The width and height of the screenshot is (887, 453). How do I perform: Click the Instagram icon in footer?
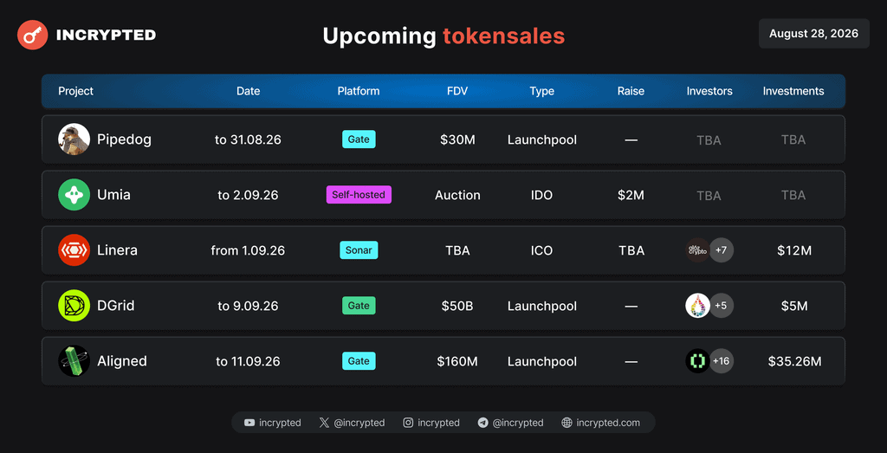tap(408, 423)
